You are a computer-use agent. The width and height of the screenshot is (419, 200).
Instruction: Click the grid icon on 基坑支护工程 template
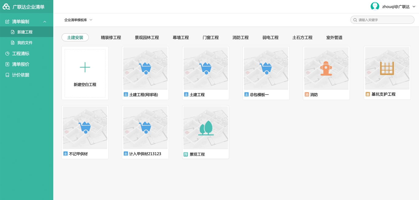click(x=387, y=68)
